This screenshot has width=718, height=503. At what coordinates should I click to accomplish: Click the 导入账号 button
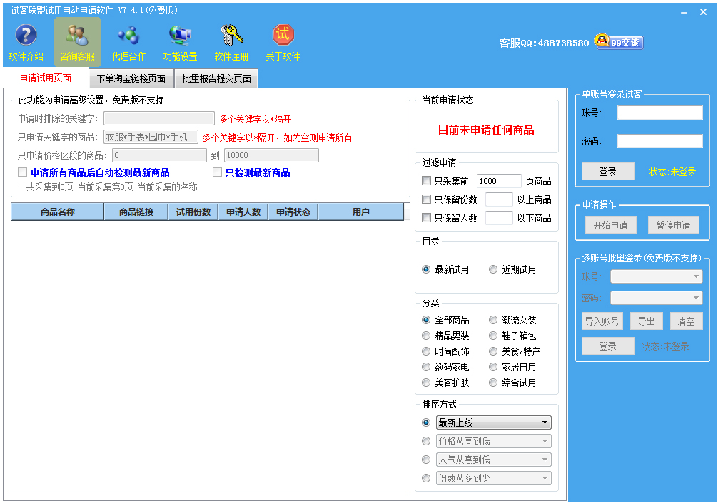(x=602, y=321)
